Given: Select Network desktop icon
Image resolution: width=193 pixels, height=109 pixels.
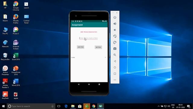Looking at the screenshot, I should pos(5,44).
